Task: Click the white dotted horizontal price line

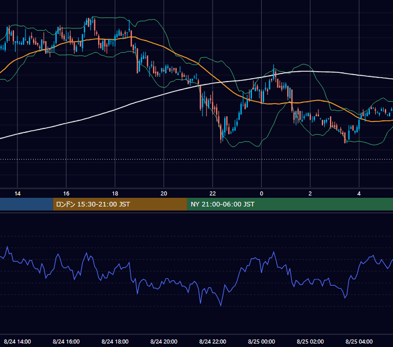Action: pyautogui.click(x=196, y=159)
